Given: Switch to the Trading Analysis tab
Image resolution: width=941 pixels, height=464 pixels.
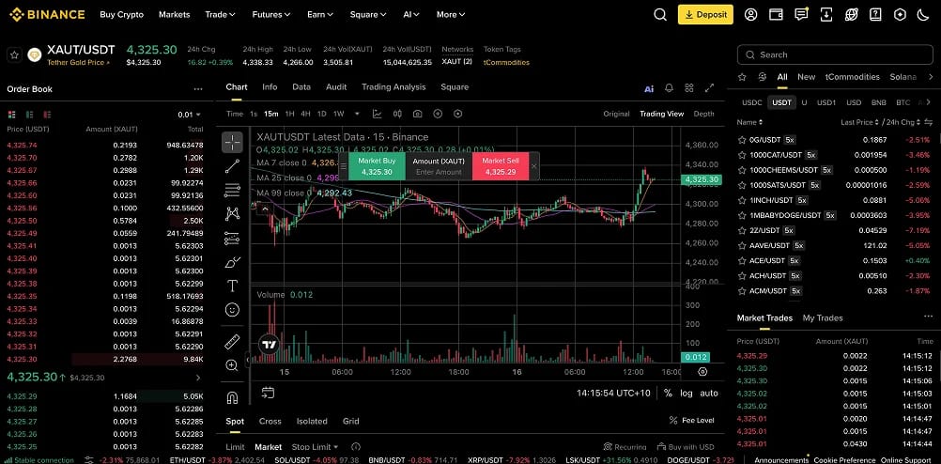Looking at the screenshot, I should (x=393, y=87).
